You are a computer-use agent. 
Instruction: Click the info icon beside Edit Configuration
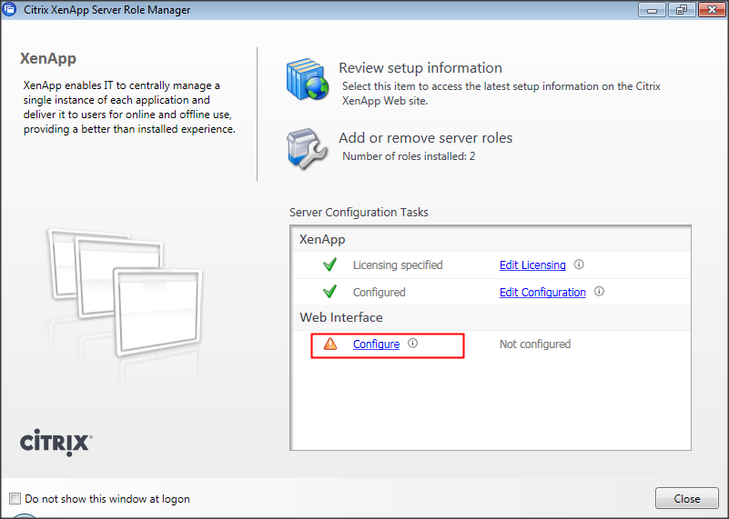pyautogui.click(x=599, y=292)
